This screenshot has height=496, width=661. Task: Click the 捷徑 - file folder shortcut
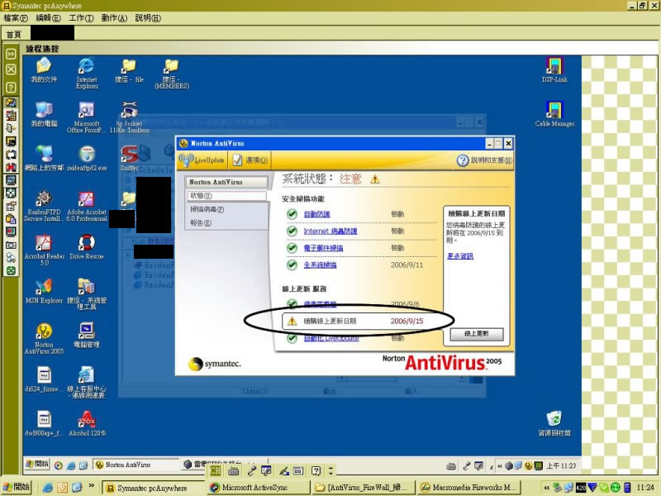click(x=129, y=70)
